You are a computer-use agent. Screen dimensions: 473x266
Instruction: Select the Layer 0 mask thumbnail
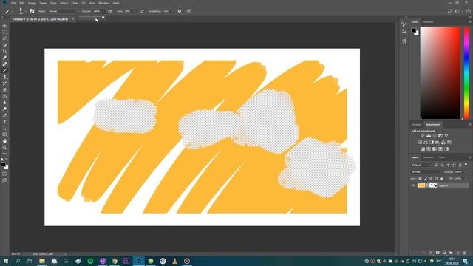click(433, 185)
